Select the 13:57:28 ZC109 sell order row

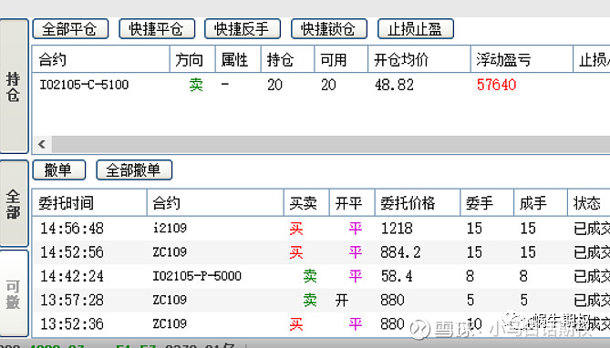click(x=321, y=300)
